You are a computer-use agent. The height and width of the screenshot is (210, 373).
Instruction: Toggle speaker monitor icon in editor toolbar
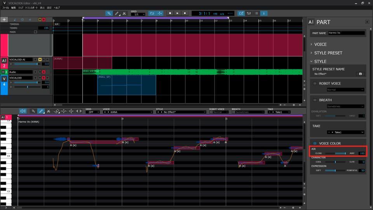coord(23,111)
